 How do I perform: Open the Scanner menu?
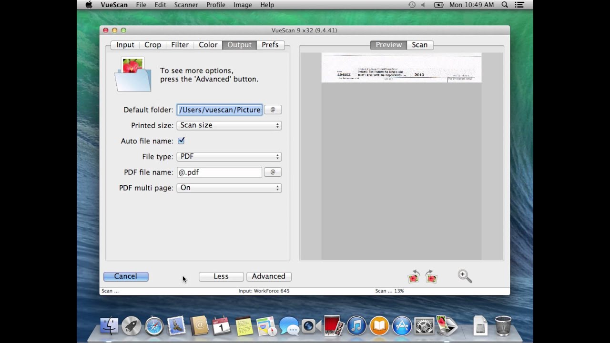[186, 5]
